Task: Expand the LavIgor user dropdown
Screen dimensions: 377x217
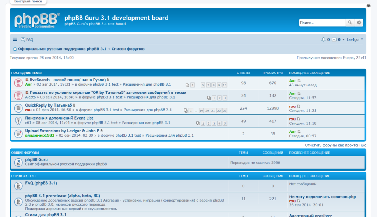Action: (x=355, y=39)
